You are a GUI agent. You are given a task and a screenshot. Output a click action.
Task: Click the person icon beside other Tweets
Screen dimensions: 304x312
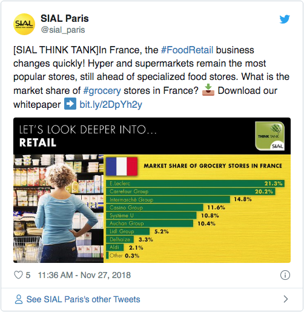[x=19, y=299]
